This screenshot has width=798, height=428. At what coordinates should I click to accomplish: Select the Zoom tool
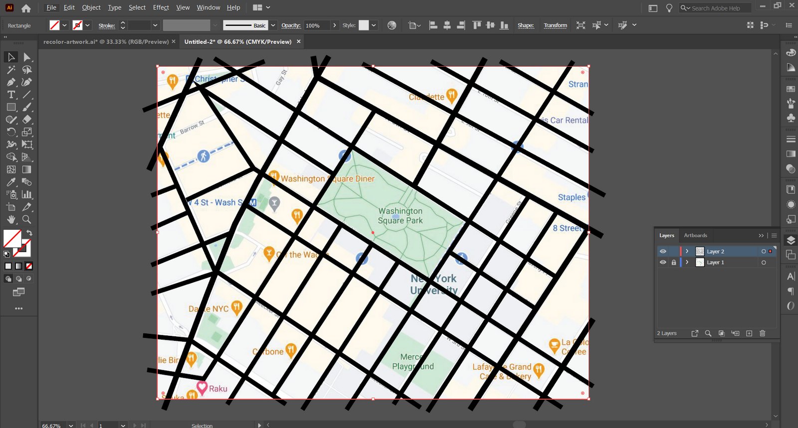click(27, 219)
